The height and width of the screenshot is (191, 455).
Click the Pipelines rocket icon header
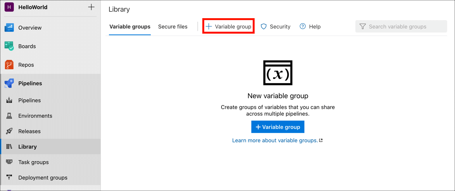(9, 84)
